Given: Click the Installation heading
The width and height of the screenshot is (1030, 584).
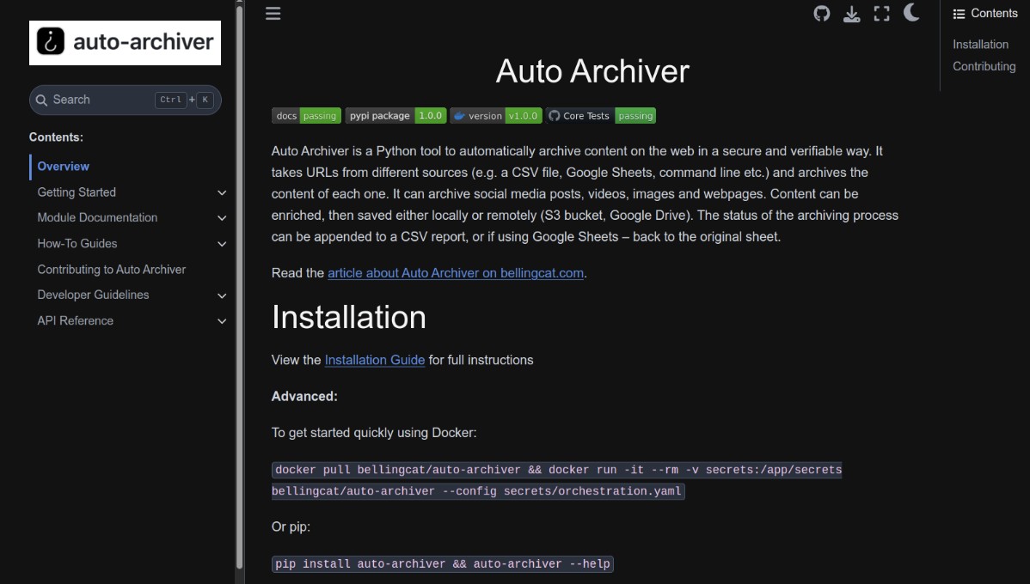Looking at the screenshot, I should pyautogui.click(x=349, y=318).
